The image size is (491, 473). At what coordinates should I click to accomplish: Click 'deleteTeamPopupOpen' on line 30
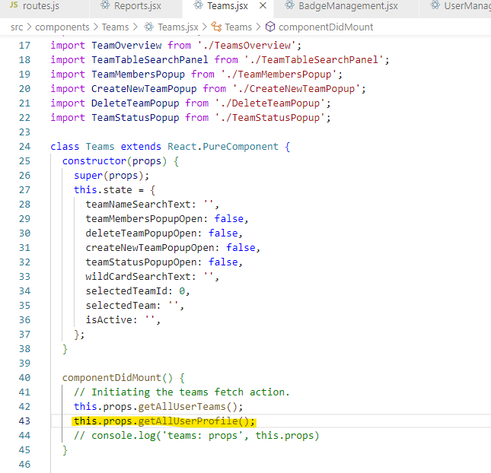[x=141, y=233]
